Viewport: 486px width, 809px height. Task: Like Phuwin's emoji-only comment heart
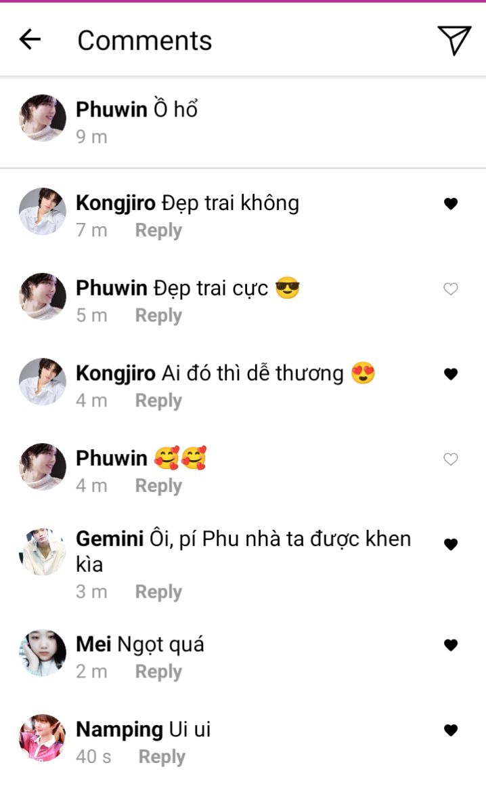451,459
